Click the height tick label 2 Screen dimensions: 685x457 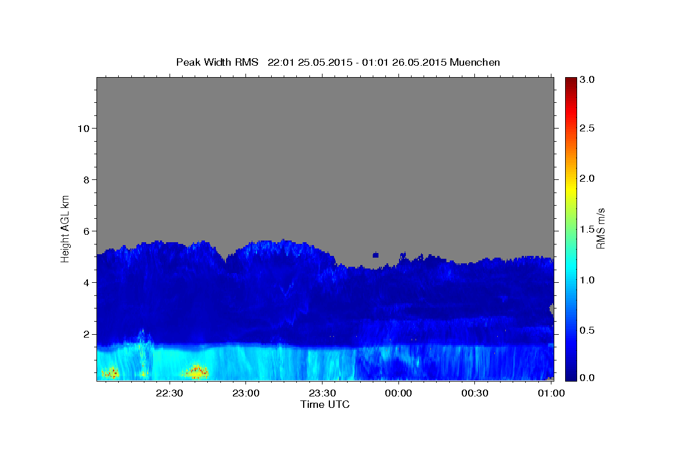click(86, 334)
